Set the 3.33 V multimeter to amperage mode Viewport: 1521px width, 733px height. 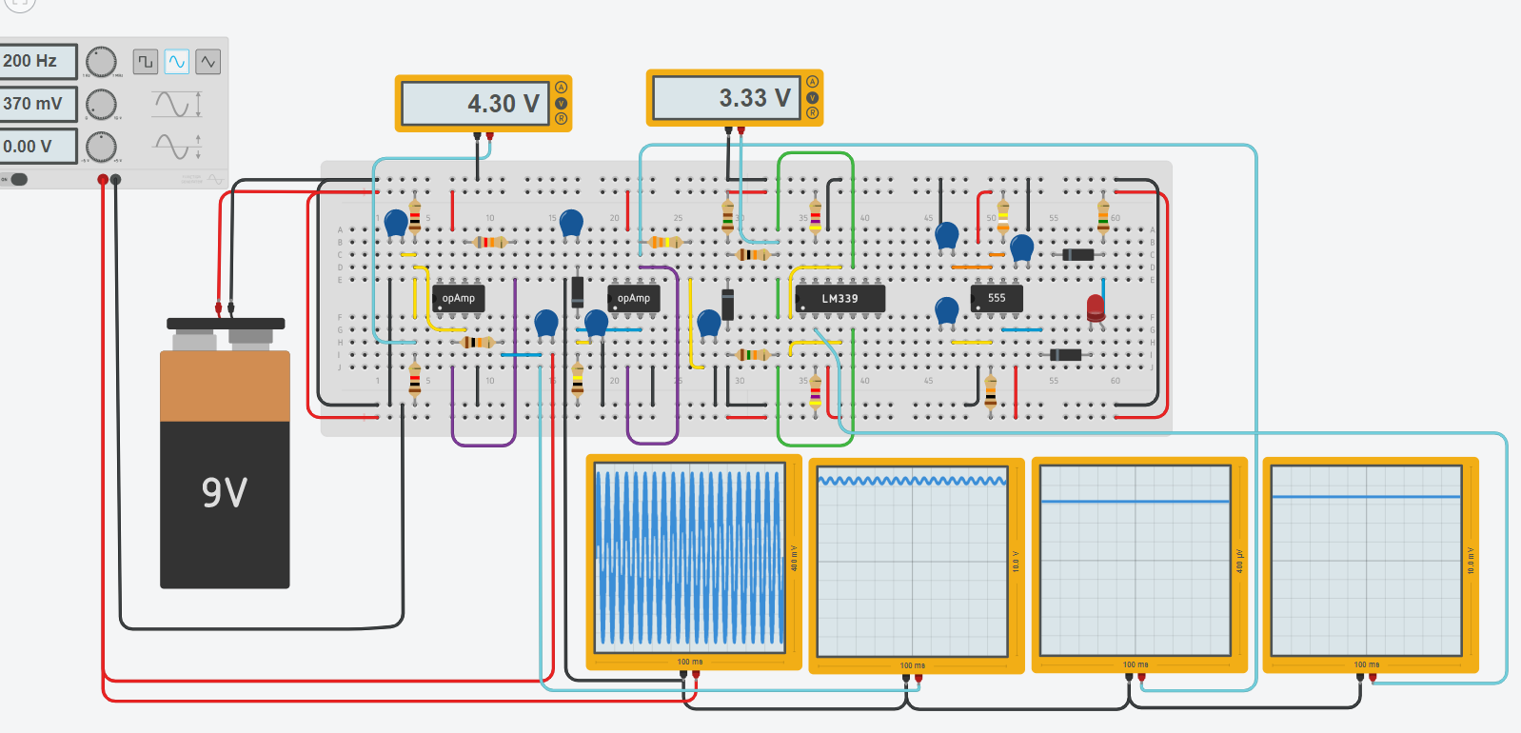click(x=812, y=82)
